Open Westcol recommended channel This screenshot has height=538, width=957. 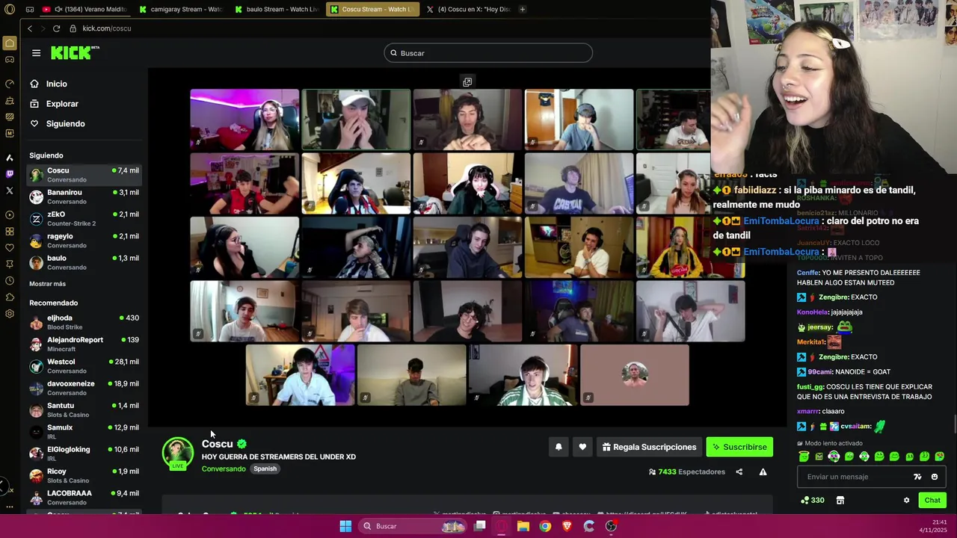[x=84, y=365]
